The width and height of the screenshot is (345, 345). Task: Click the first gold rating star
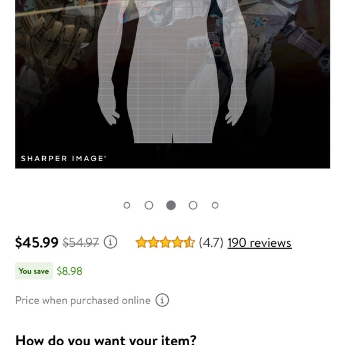click(141, 242)
